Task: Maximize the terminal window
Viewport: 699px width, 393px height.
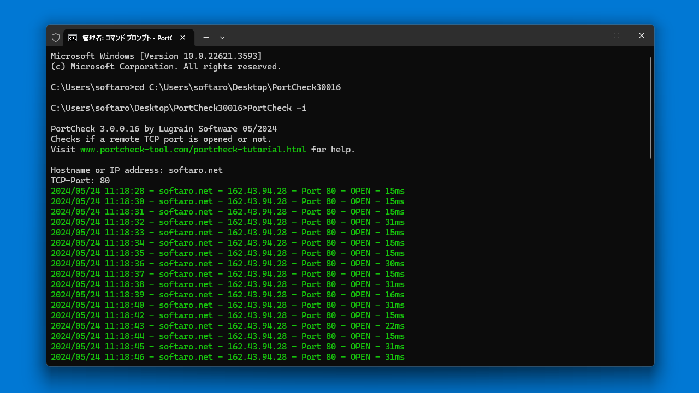Action: [x=617, y=35]
